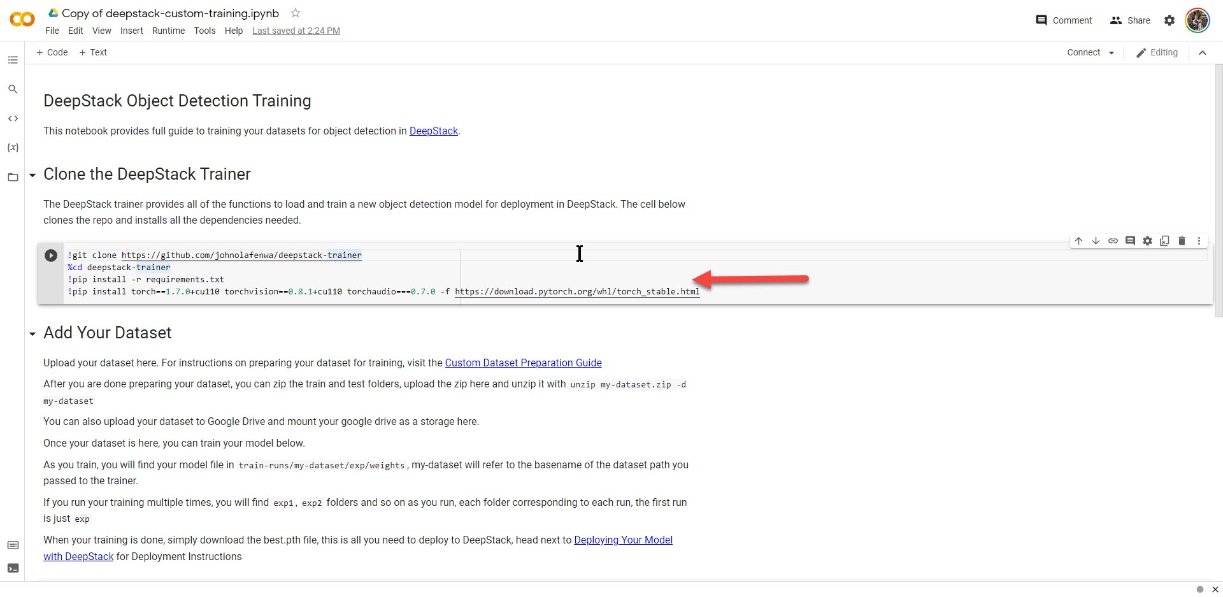Open the Connect dropdown arrow
Viewport: 1223px width, 597px height.
pos(1112,53)
